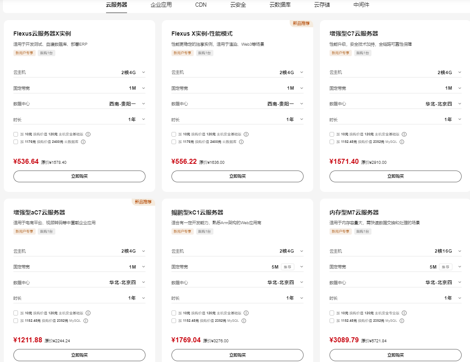Show info for kC1 主机安全基础版 add-on

(246, 313)
